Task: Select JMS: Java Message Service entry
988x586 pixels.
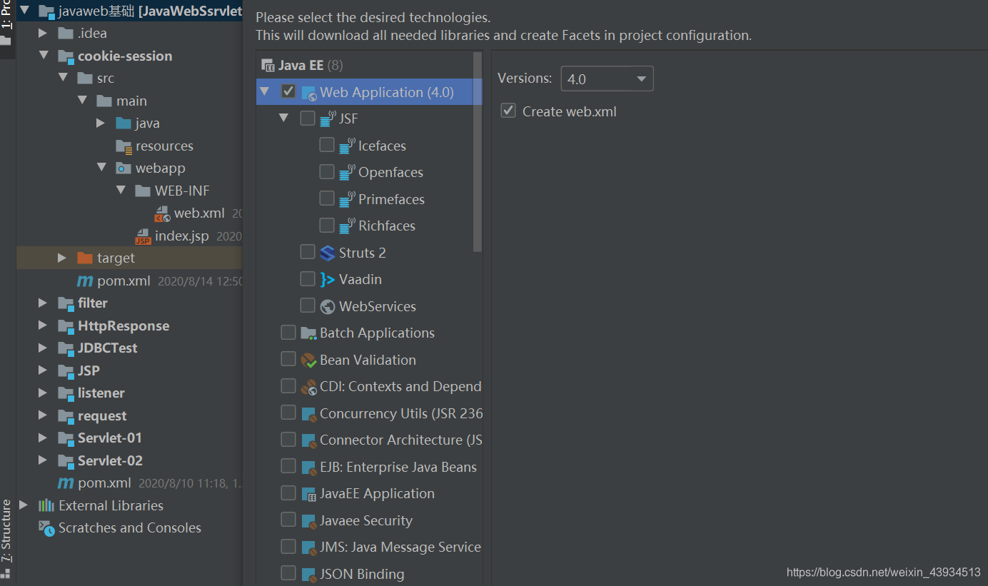Action: [400, 547]
